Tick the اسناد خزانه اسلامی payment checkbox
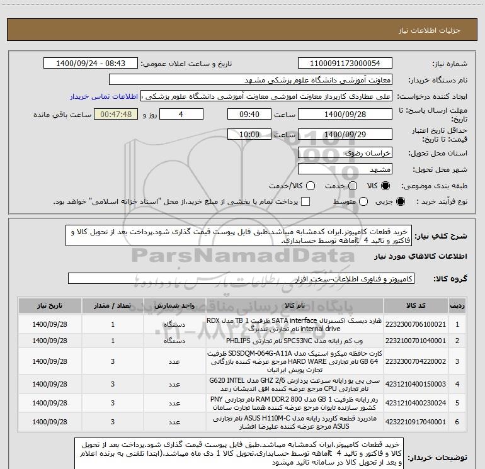This screenshot has width=485, height=469. pyautogui.click(x=305, y=201)
